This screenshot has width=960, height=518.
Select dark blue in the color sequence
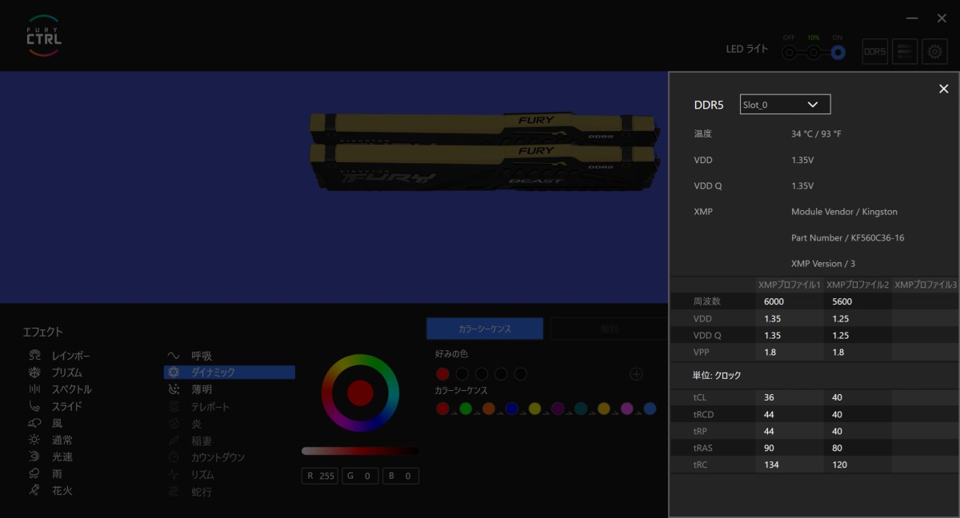[512, 408]
